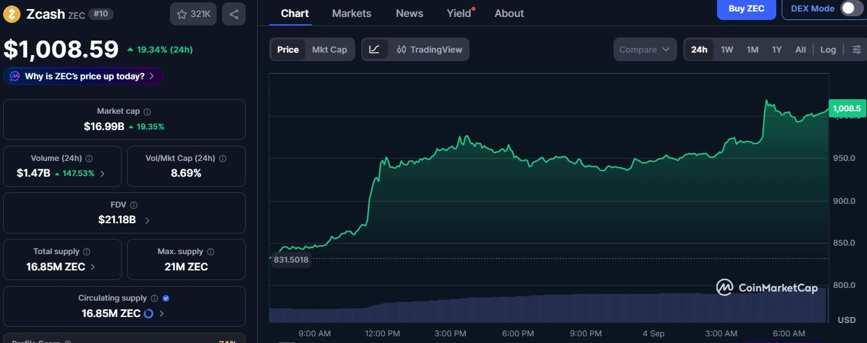Click the 4 Sep axis label
This screenshot has width=867, height=343.
(653, 334)
